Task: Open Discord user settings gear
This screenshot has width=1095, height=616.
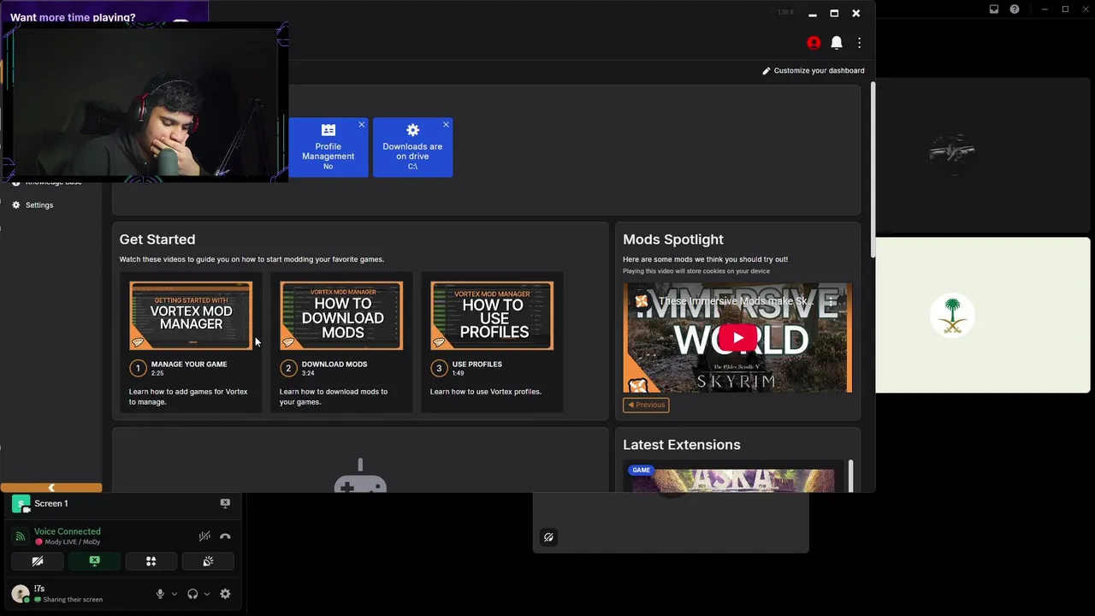Action: [225, 594]
